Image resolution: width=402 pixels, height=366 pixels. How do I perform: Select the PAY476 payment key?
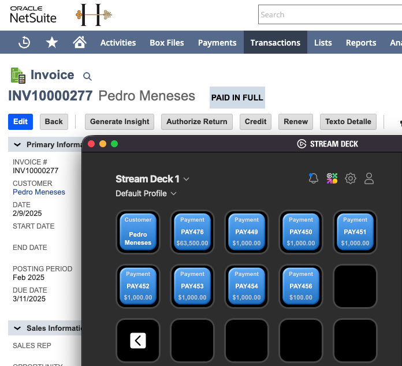tap(192, 231)
